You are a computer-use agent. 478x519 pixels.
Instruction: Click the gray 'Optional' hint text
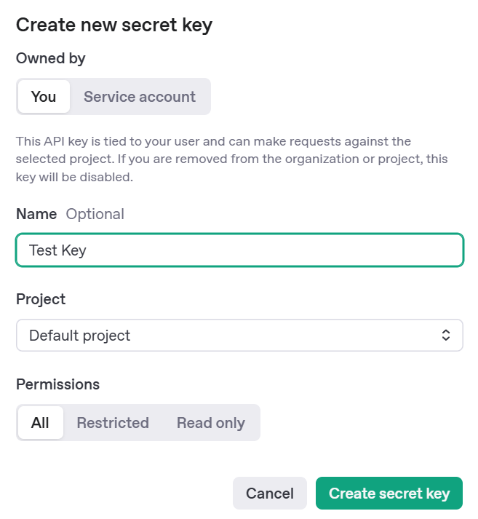pyautogui.click(x=95, y=214)
